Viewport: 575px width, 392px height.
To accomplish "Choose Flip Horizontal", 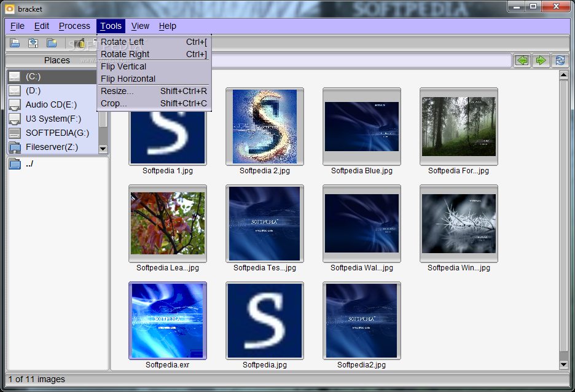I will (154, 79).
